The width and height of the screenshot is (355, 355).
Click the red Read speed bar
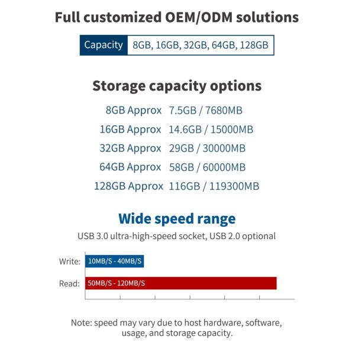click(x=181, y=283)
